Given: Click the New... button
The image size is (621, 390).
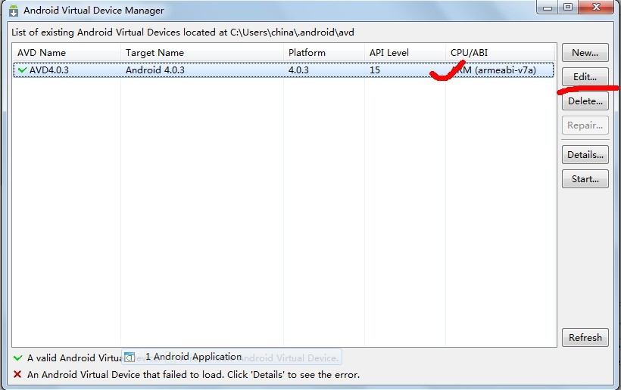Looking at the screenshot, I should [585, 53].
